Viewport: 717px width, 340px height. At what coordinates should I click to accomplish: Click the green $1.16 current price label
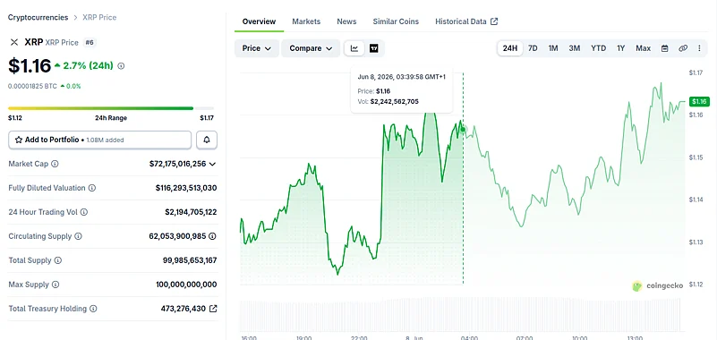tap(700, 101)
